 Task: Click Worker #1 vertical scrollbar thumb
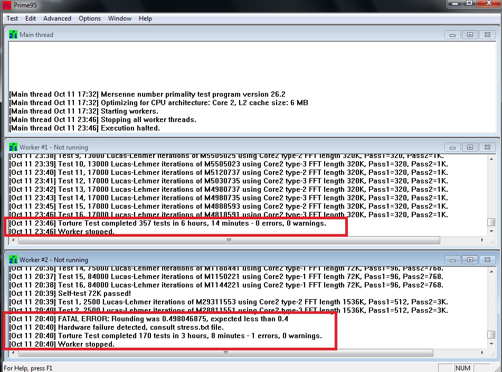pyautogui.click(x=491, y=222)
